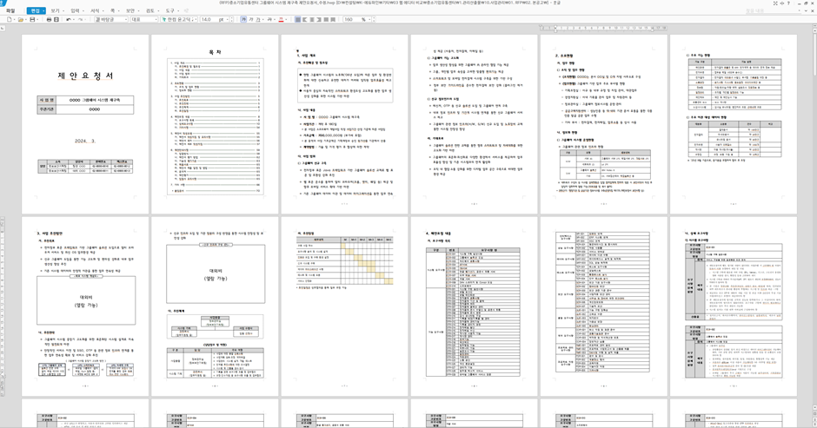817x428 pixels.
Task: Expand the font color dropdown arrow
Action: pos(287,19)
